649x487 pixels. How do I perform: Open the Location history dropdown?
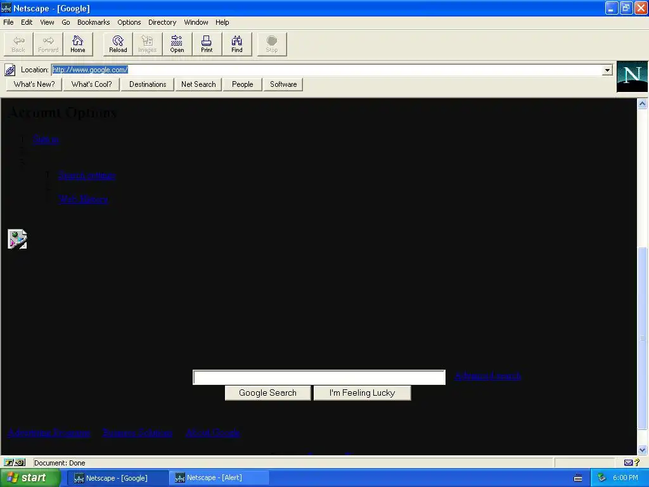(x=607, y=70)
